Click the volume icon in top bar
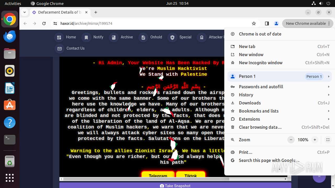Image resolution: width=335 pixels, height=188 pixels. [321, 3]
